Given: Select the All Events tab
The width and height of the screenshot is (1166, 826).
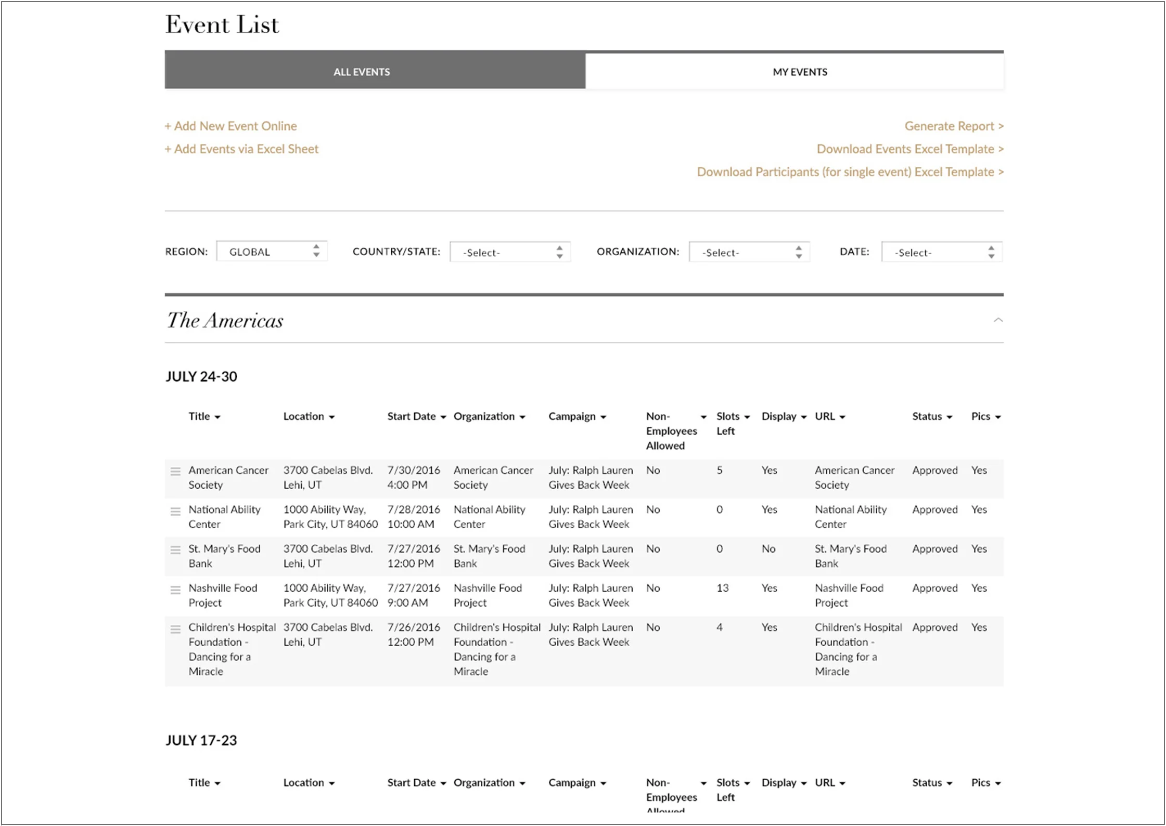Looking at the screenshot, I should point(362,72).
